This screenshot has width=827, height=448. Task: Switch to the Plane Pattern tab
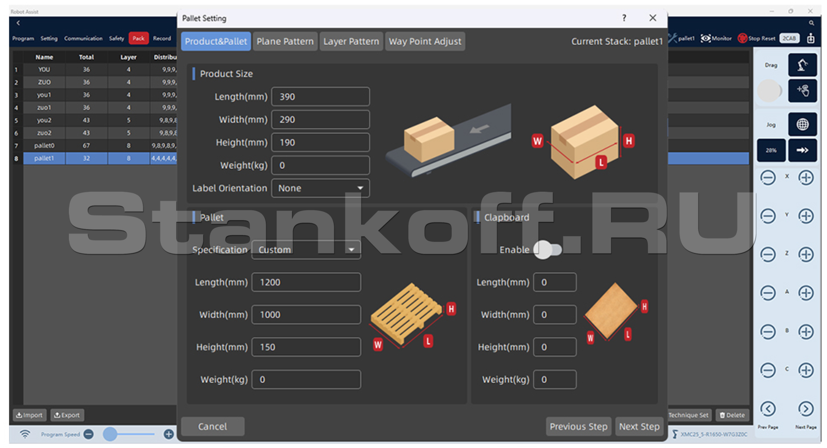285,41
